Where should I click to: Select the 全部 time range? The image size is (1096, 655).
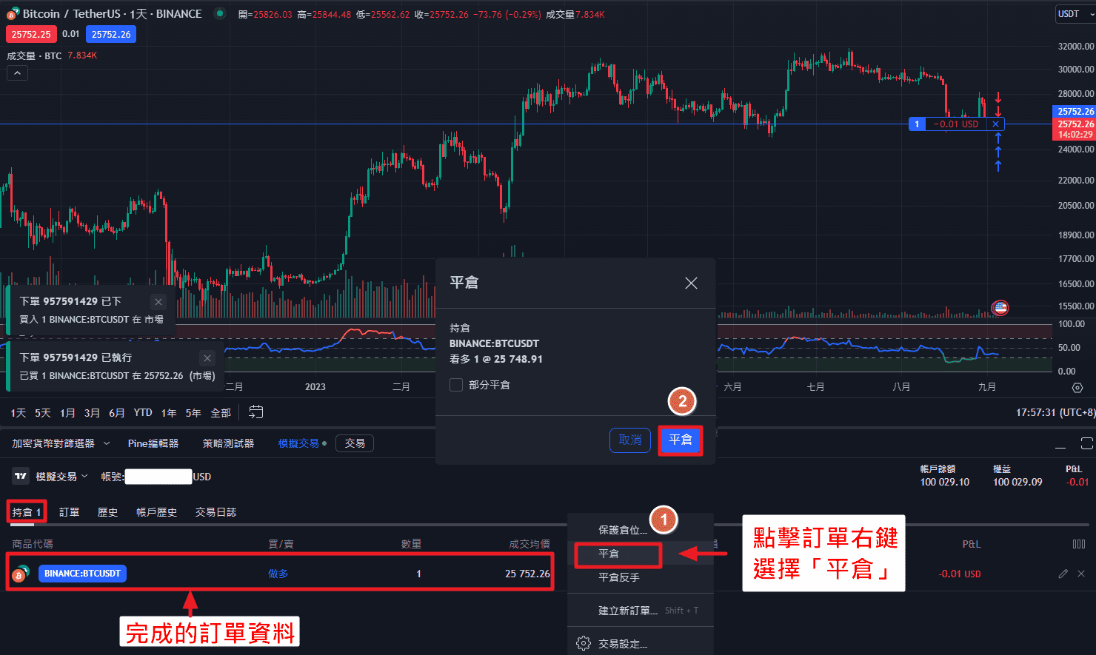point(221,413)
